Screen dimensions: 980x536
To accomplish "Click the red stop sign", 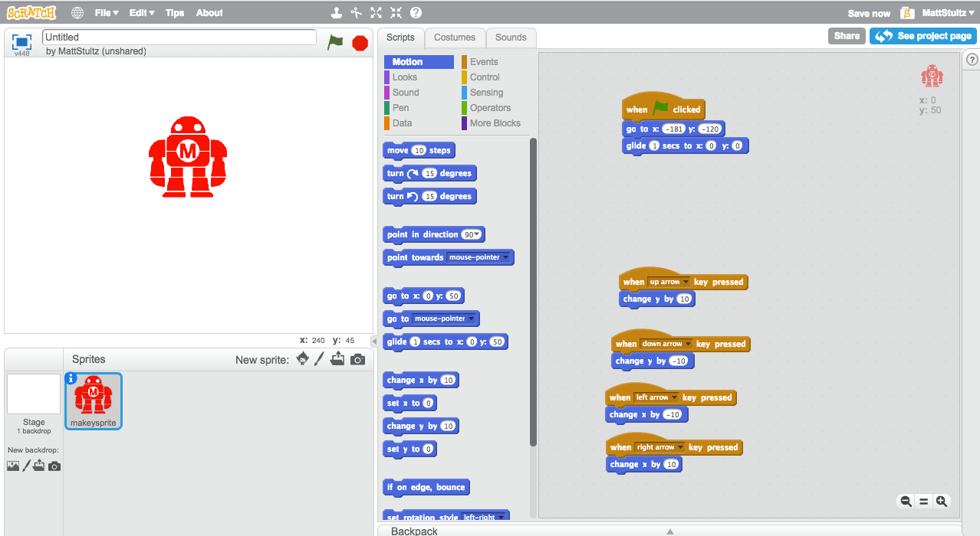I will pos(360,43).
